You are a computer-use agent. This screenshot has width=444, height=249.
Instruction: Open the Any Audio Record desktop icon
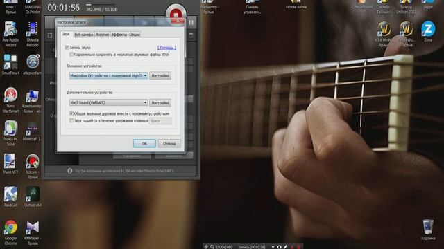[x=10, y=34]
